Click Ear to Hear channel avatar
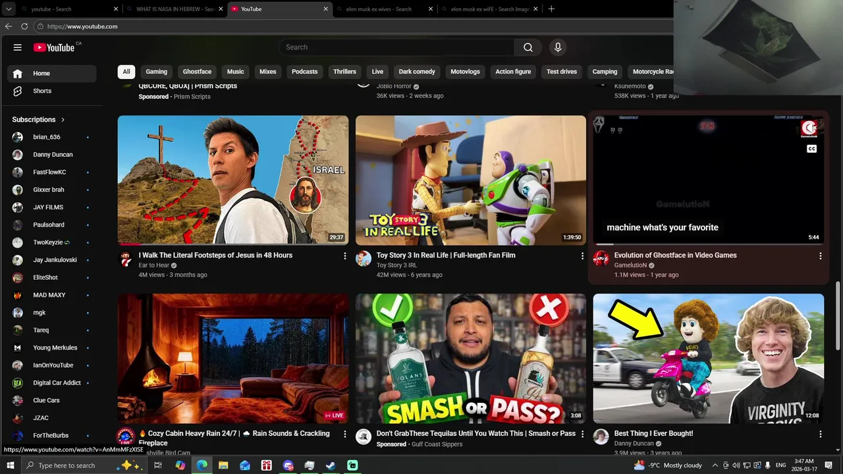Viewport: 843px width, 474px height. coord(126,259)
